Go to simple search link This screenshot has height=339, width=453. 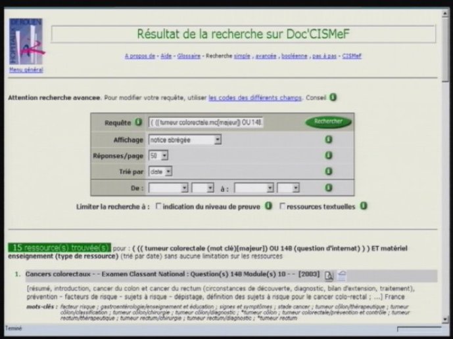[242, 56]
